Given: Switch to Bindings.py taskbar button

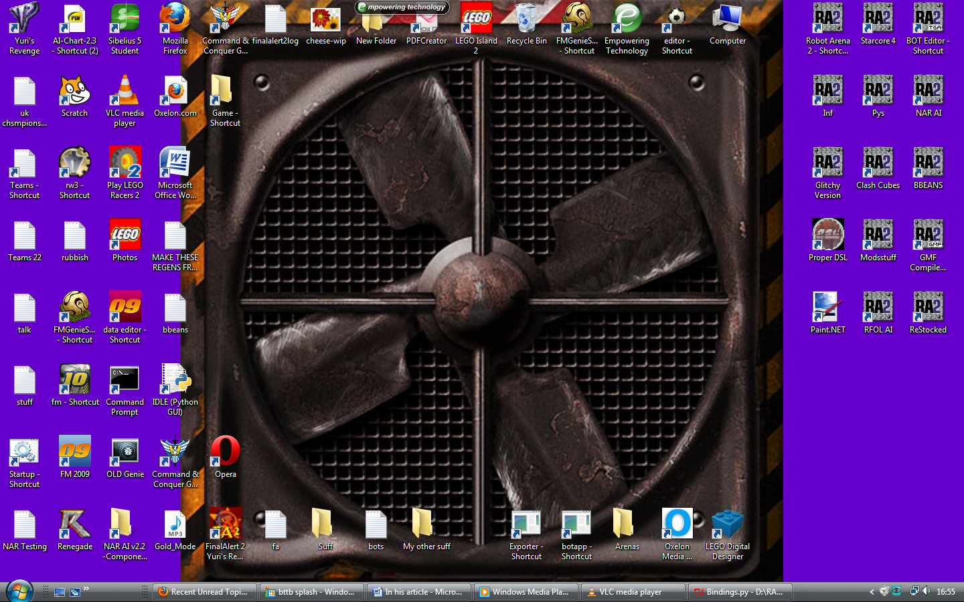Looking at the screenshot, I should [x=740, y=592].
